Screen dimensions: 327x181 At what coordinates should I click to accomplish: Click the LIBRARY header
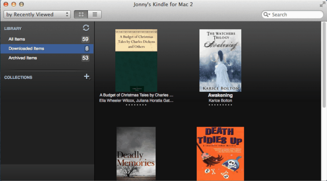click(13, 29)
